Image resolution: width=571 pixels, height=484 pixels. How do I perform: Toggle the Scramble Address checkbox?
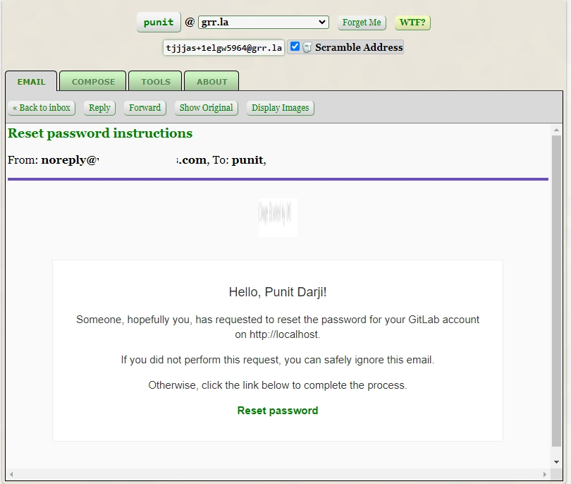(295, 47)
